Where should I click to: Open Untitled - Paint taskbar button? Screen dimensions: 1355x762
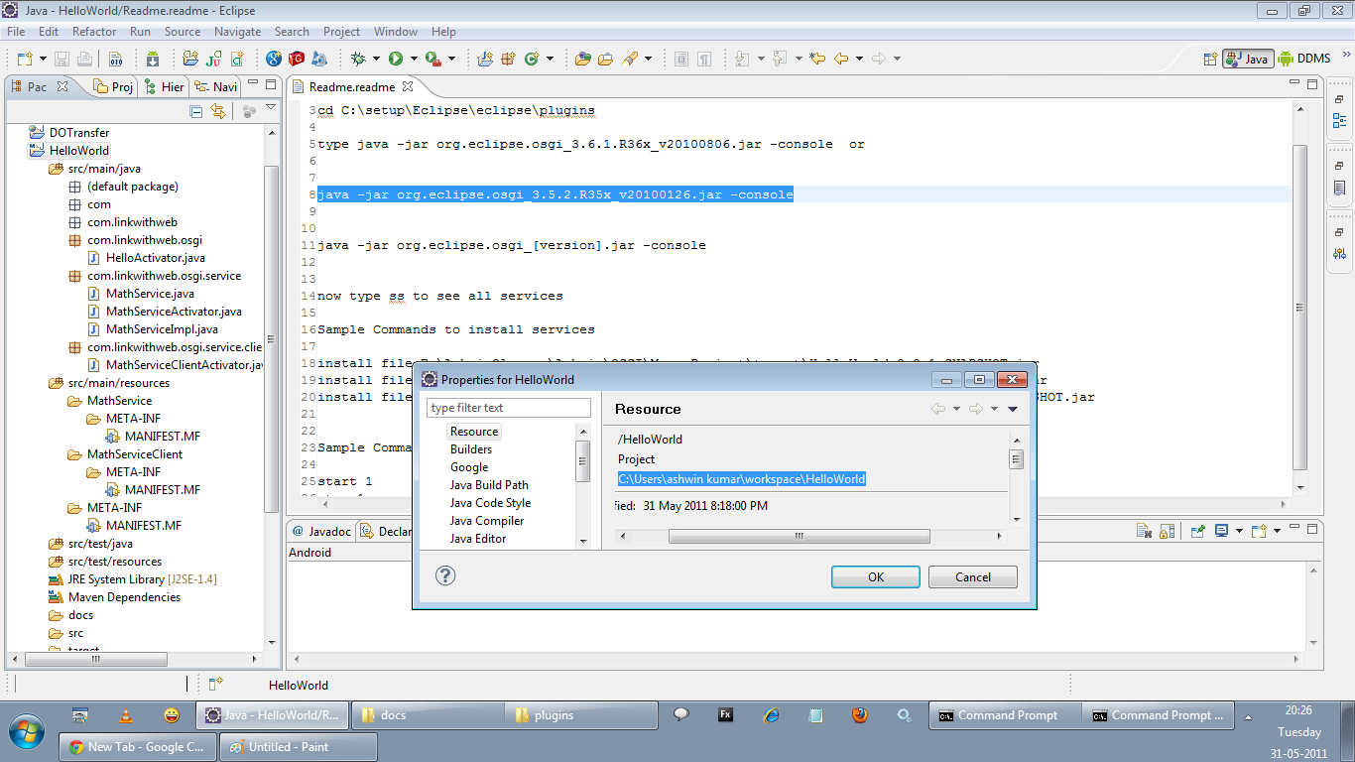coord(299,747)
